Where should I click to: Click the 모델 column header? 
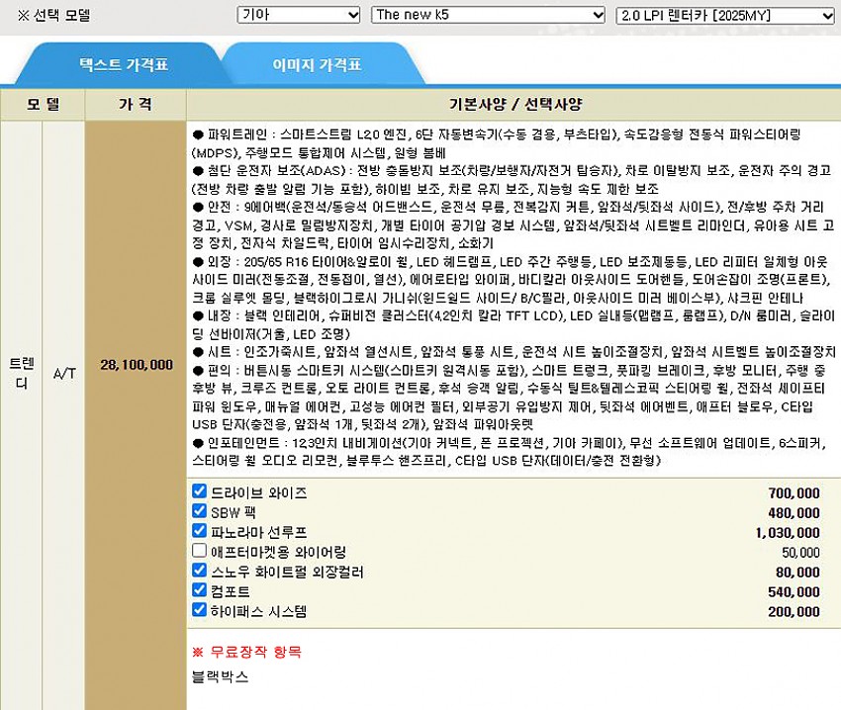(x=43, y=104)
